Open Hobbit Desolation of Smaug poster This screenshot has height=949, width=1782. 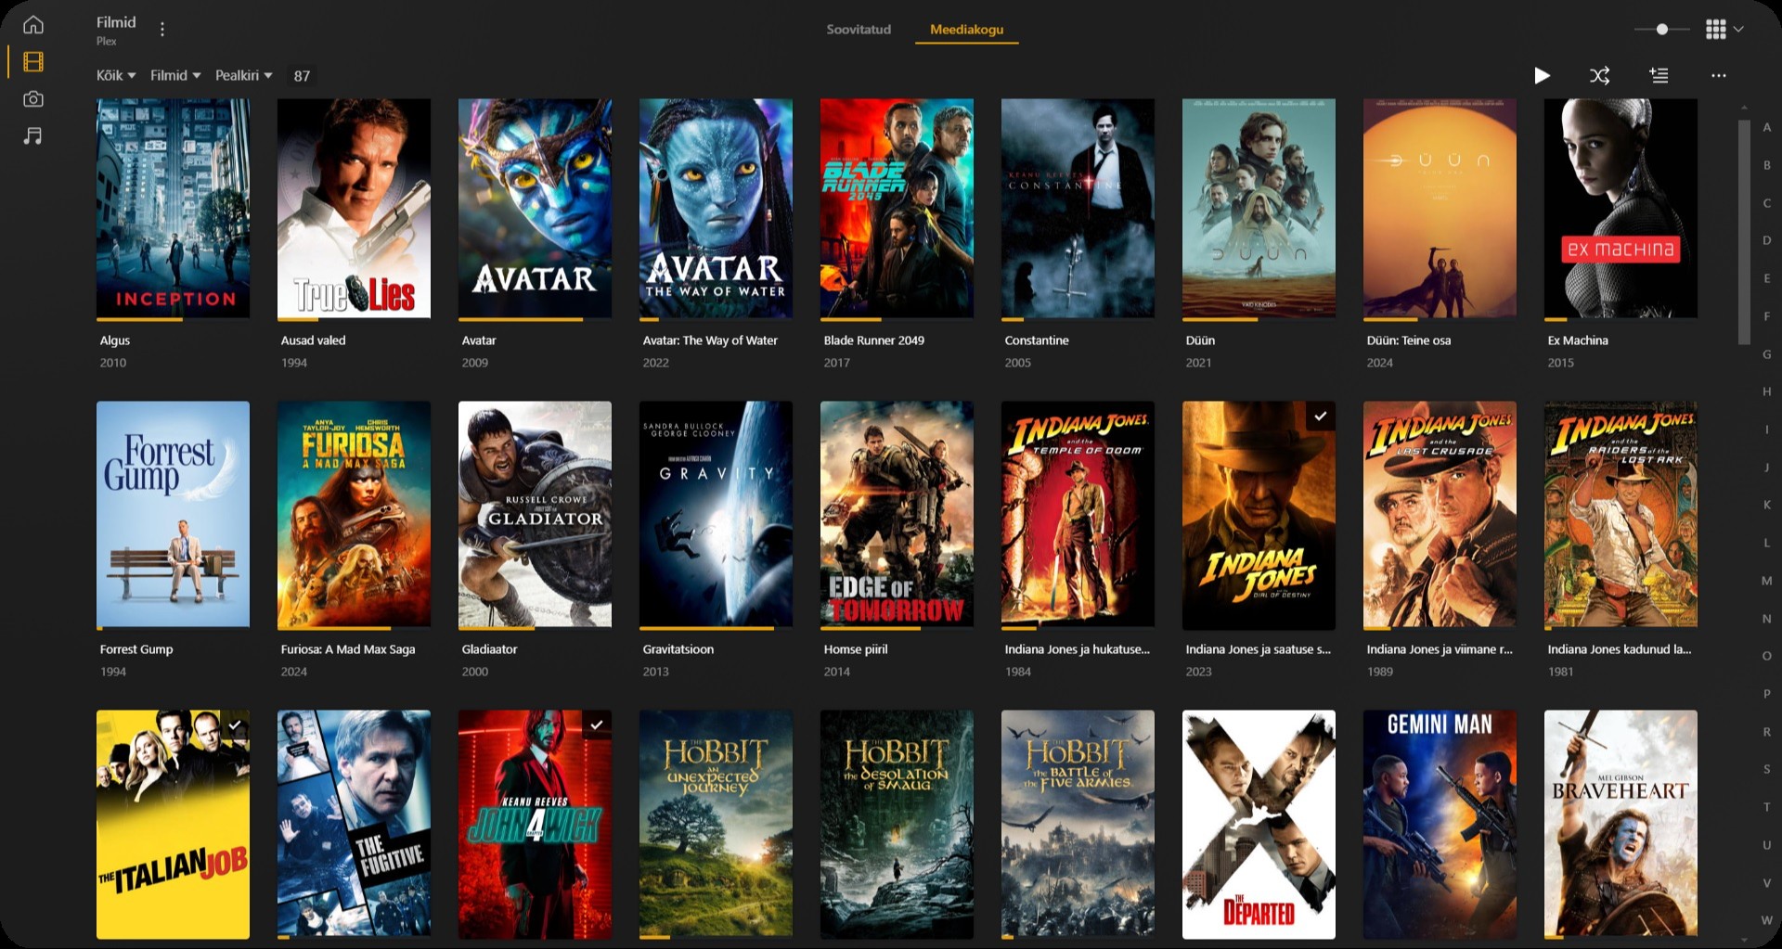coord(897,825)
